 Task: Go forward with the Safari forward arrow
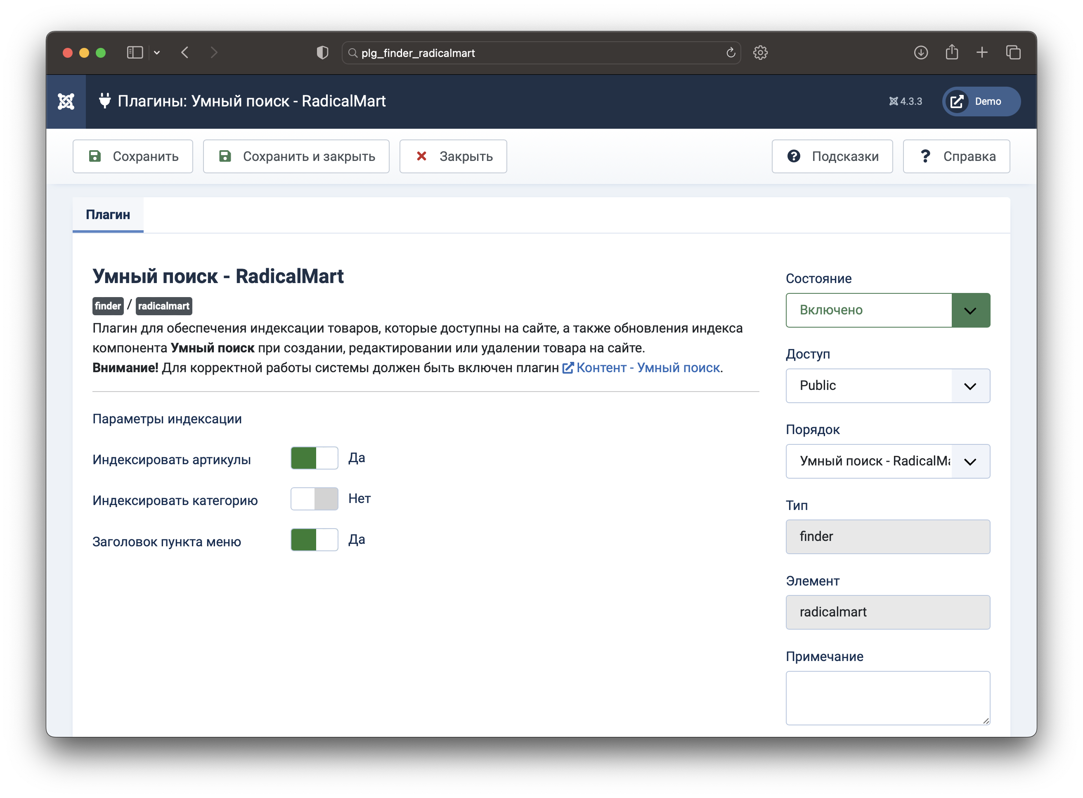[214, 53]
